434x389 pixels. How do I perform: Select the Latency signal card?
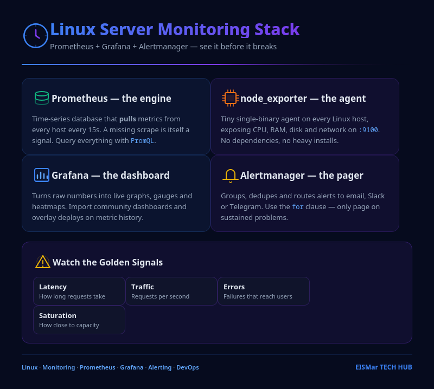[79, 291]
